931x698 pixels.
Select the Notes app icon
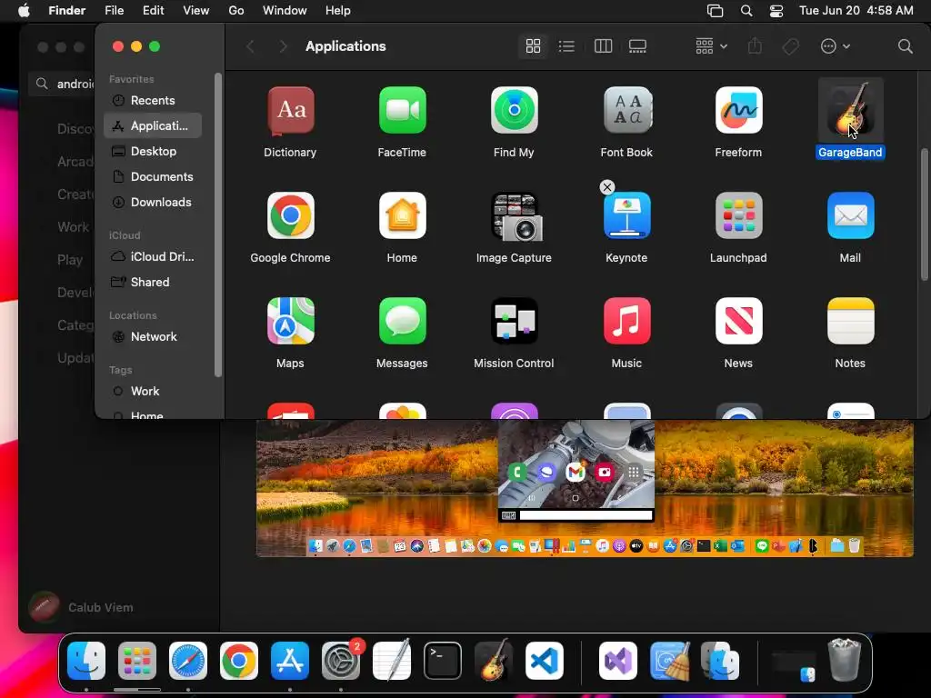(x=850, y=321)
